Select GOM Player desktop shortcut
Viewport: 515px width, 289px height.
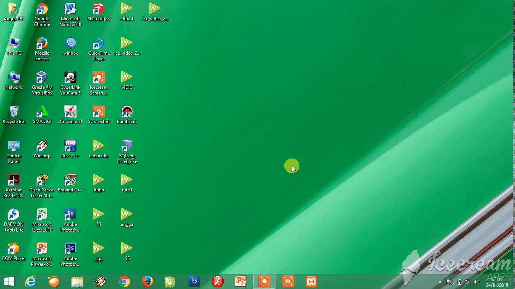14,252
